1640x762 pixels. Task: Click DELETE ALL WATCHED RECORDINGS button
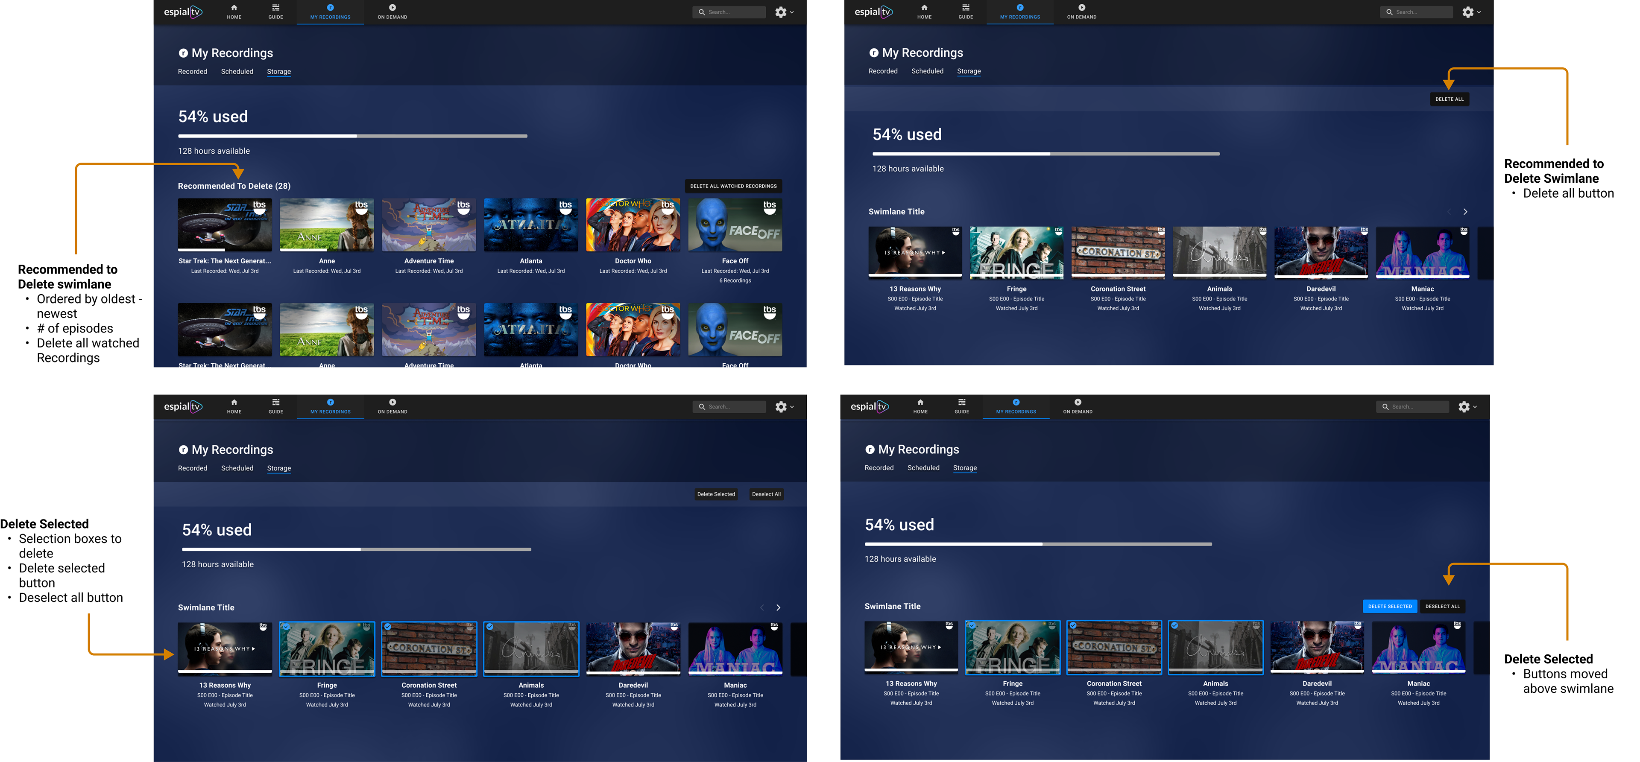pyautogui.click(x=733, y=186)
